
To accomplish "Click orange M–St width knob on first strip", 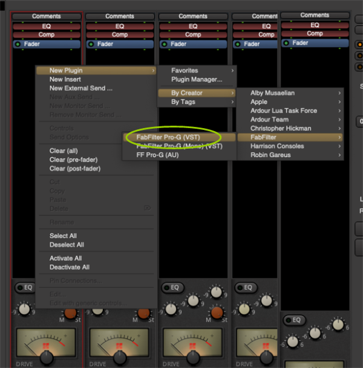I will tap(70, 313).
